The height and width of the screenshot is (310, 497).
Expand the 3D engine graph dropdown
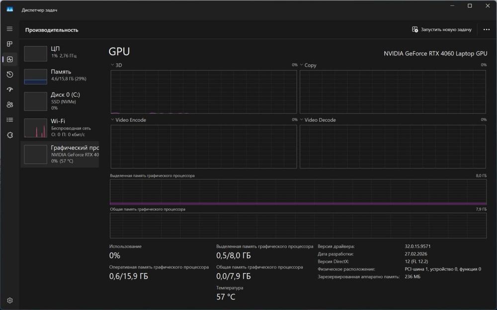pyautogui.click(x=116, y=65)
